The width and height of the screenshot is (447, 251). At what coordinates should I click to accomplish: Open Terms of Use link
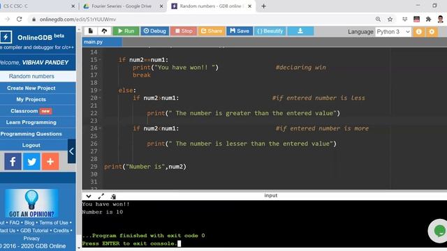pyautogui.click(x=54, y=222)
